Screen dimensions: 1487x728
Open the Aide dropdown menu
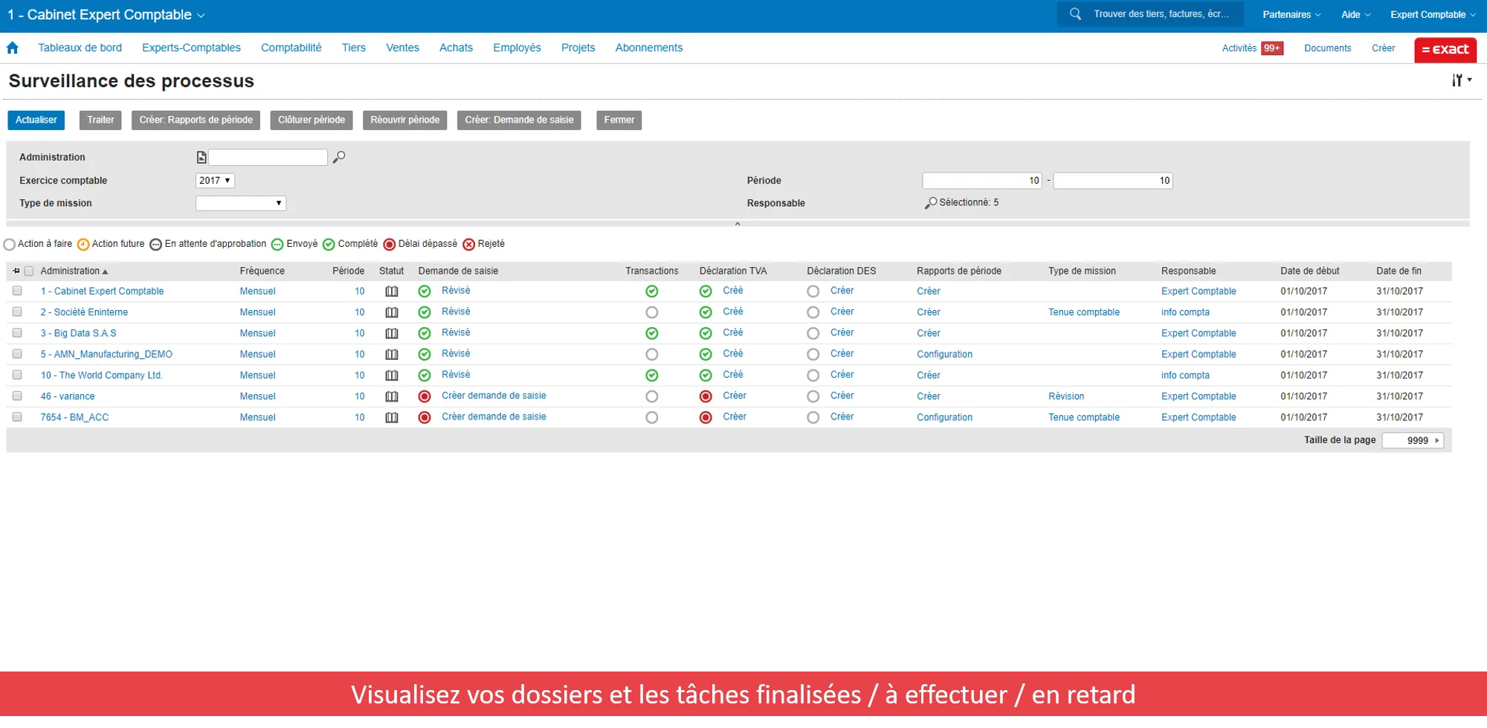point(1355,15)
